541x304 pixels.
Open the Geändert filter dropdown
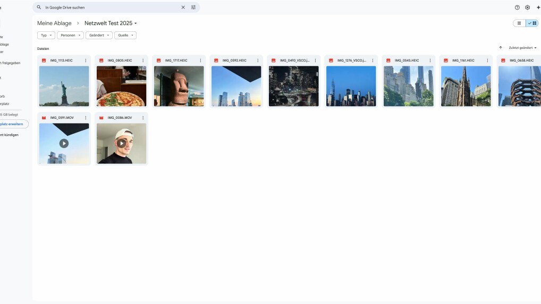99,35
